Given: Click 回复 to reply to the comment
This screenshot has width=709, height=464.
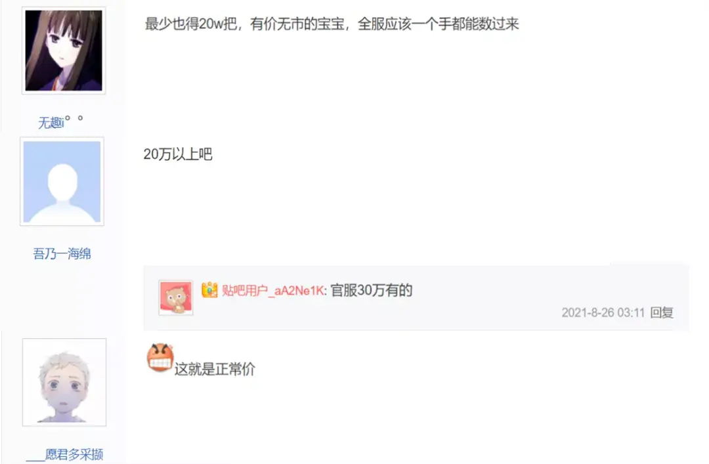Looking at the screenshot, I should click(x=662, y=312).
